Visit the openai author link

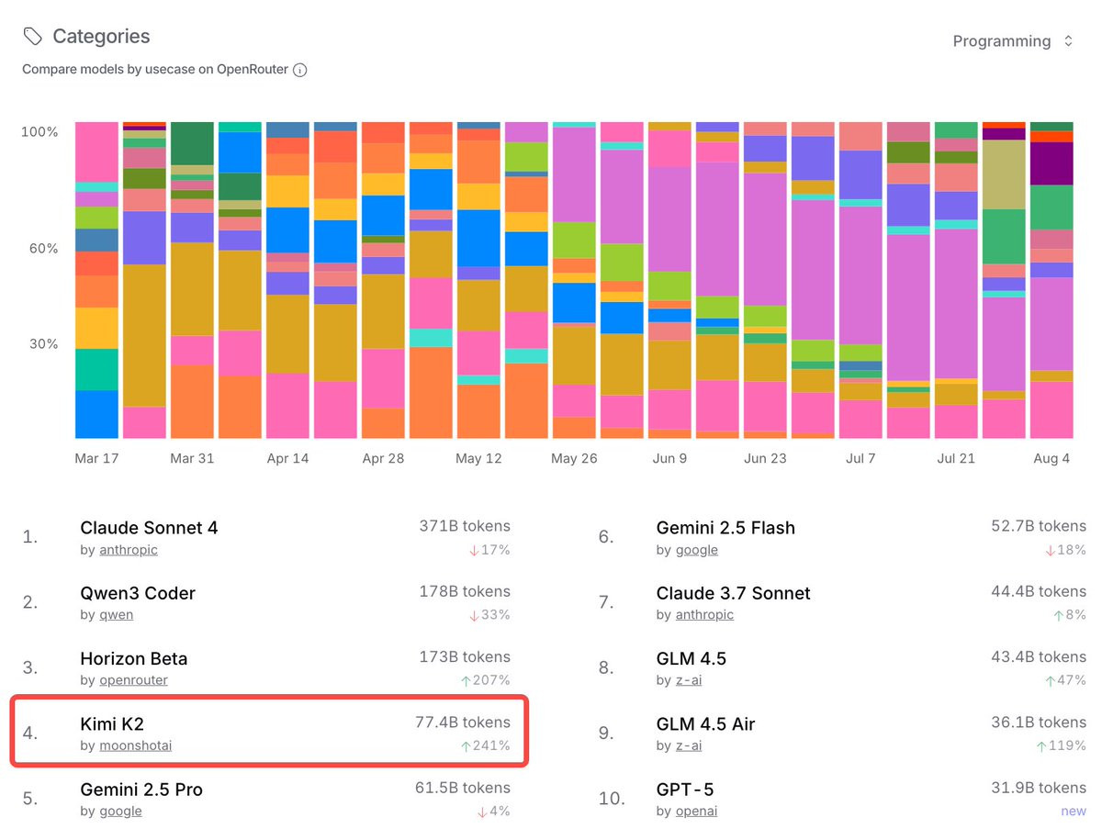click(696, 812)
